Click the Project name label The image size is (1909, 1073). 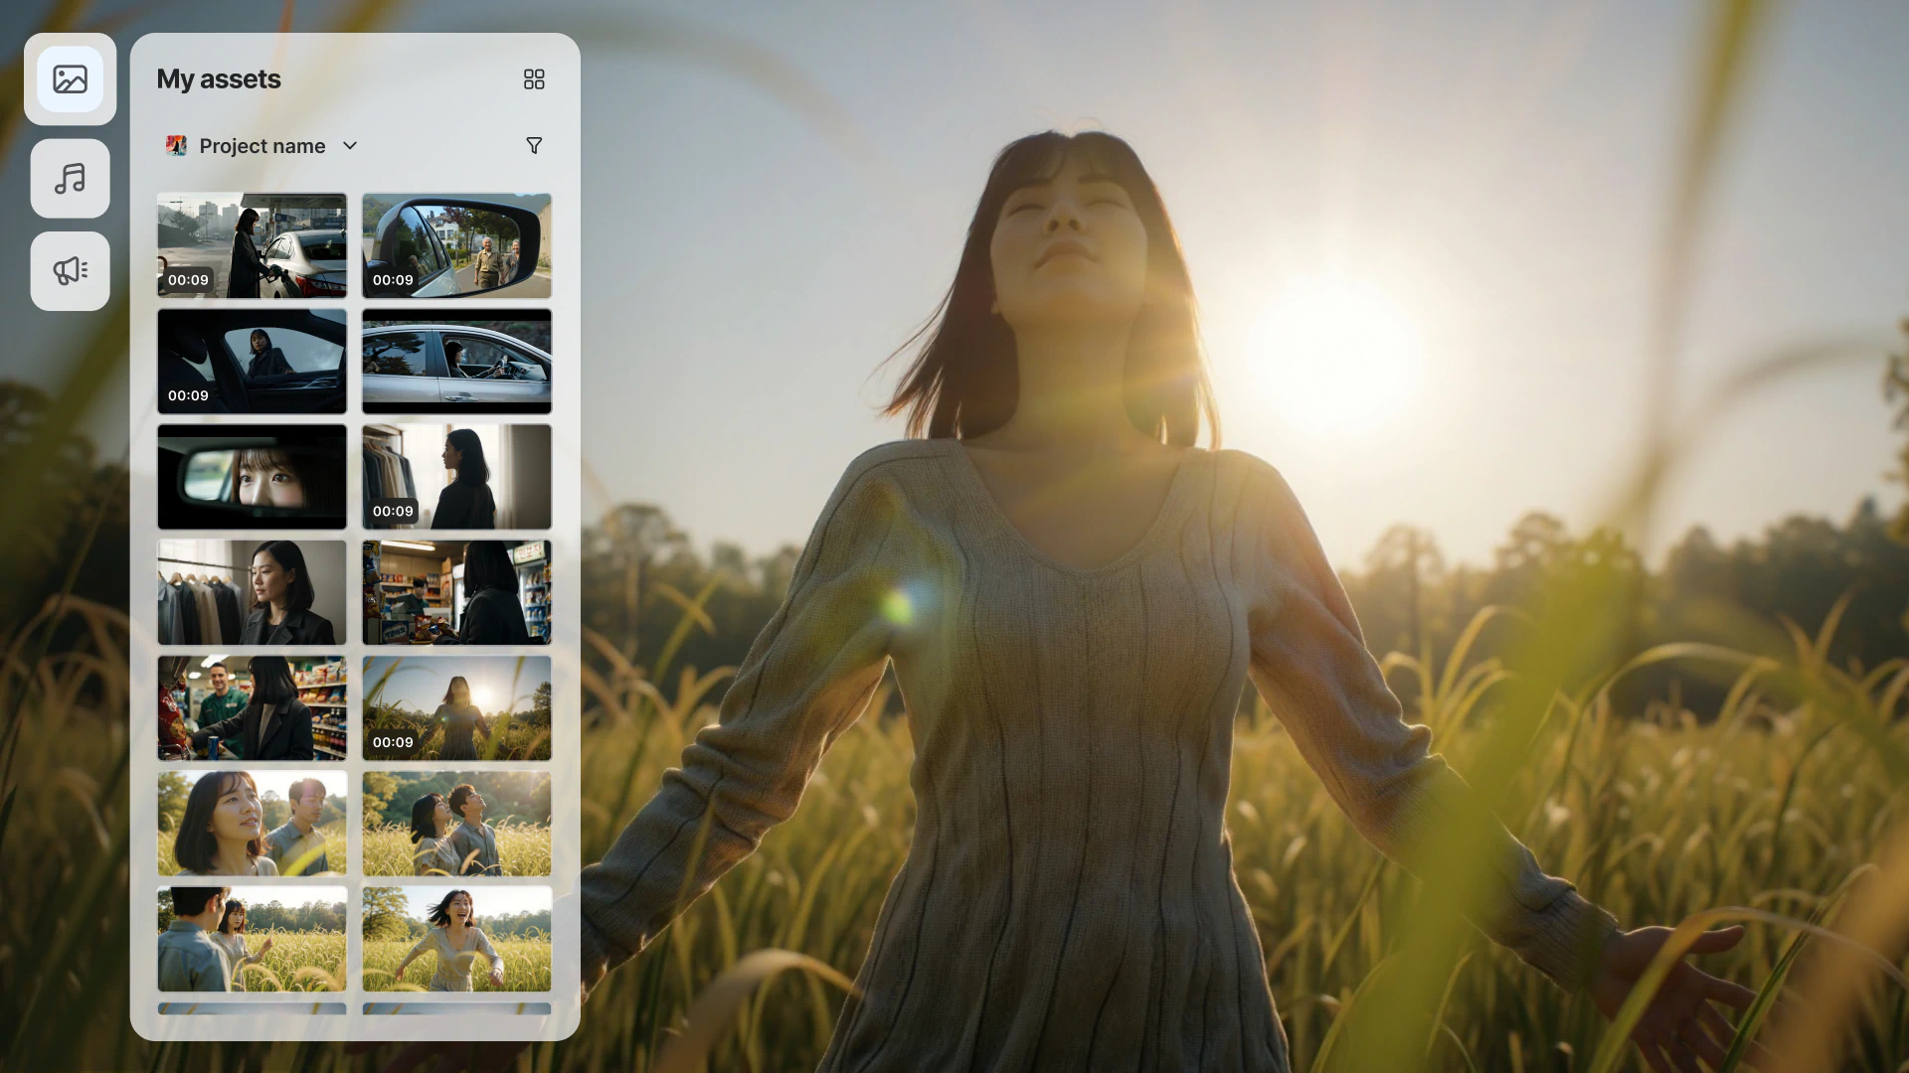[x=262, y=146]
